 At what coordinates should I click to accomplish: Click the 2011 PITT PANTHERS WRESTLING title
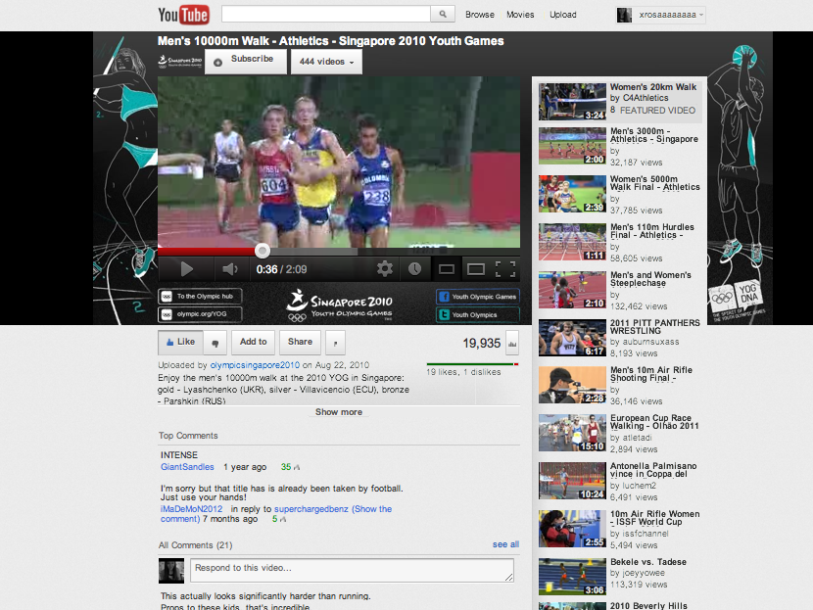(x=655, y=326)
